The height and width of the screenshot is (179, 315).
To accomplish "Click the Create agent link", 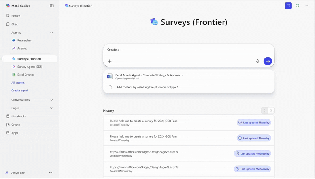I will pyautogui.click(x=20, y=91).
